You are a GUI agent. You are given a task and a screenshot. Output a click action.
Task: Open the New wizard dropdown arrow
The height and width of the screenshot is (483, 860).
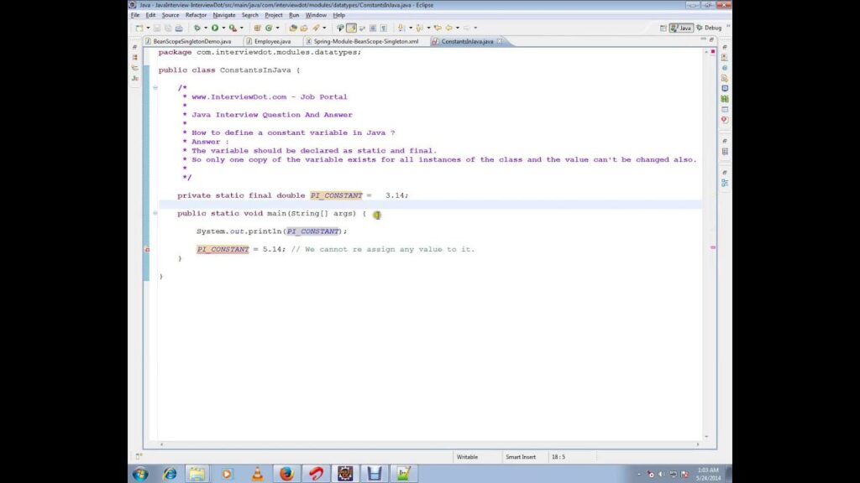coord(148,28)
